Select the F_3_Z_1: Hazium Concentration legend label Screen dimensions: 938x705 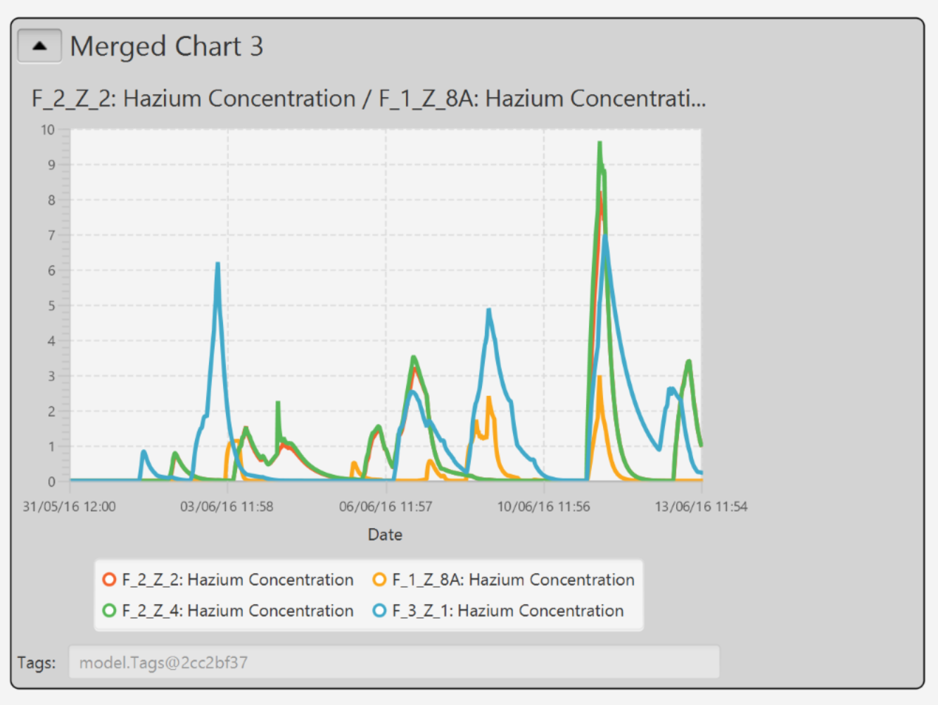(507, 611)
